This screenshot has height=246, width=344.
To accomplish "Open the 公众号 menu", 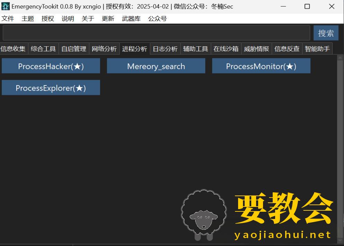I will (x=157, y=19).
